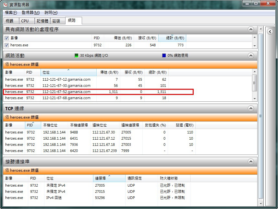278x209 pixels.
Task: Select the 網路 tab
Action: [x=73, y=20]
